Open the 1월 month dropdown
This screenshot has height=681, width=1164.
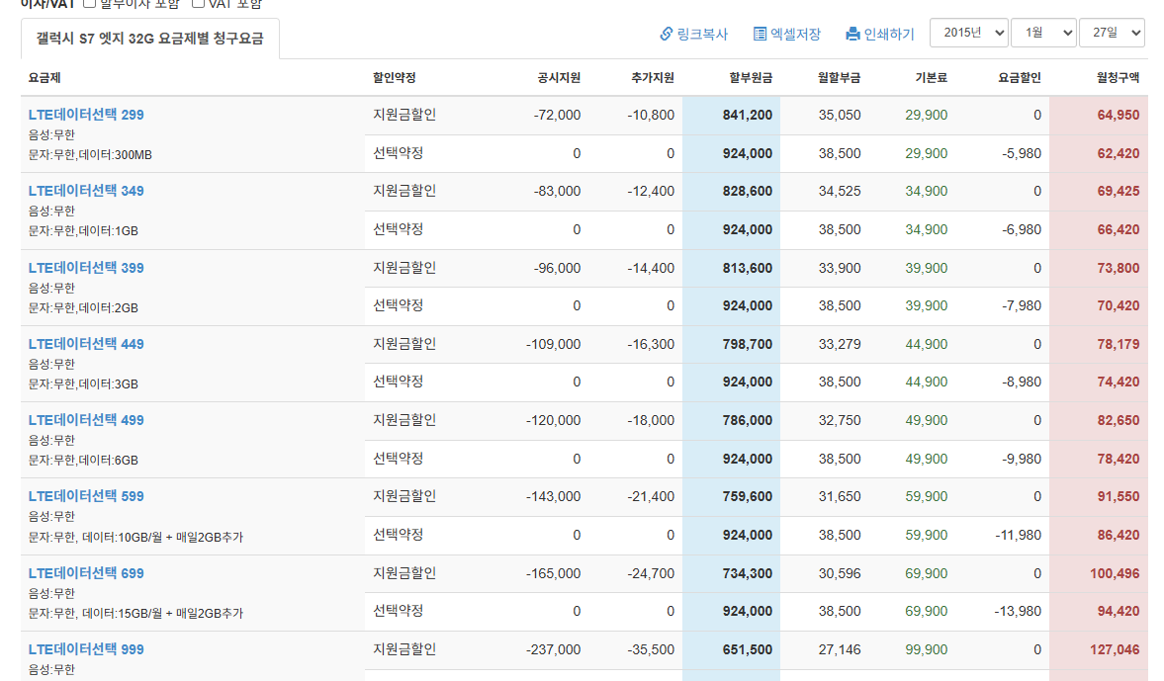tap(1043, 33)
